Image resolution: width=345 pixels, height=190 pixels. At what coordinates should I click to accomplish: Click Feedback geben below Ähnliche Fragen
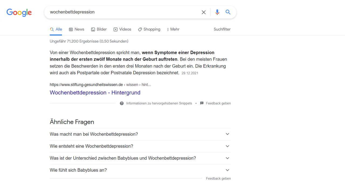[218, 178]
